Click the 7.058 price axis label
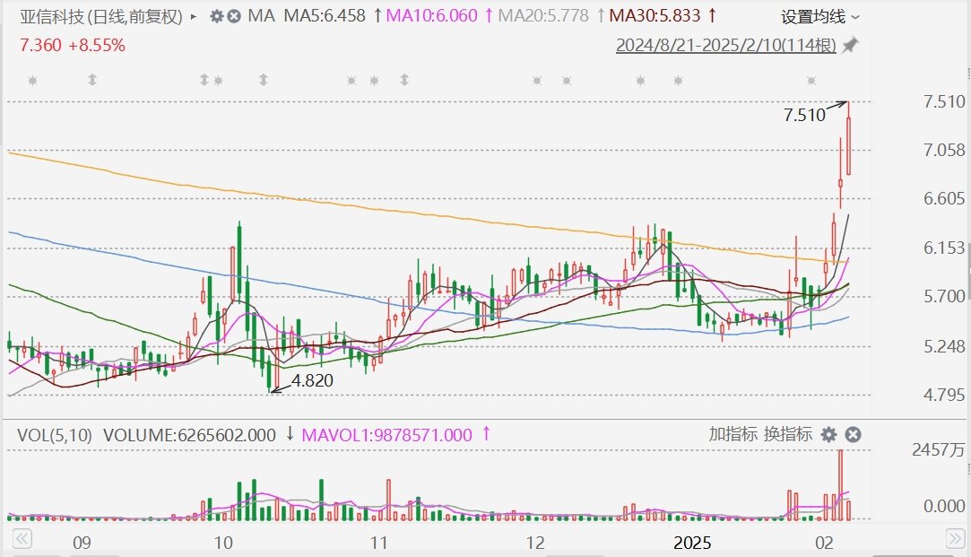Viewport: 971px width, 557px height. point(944,150)
